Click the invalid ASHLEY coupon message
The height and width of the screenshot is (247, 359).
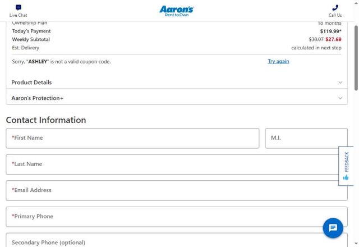click(61, 62)
